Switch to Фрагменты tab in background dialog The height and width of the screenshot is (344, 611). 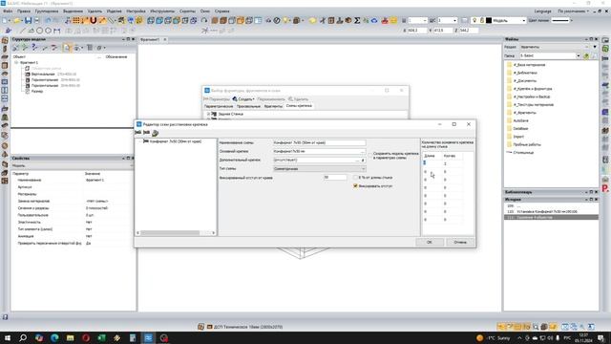(x=273, y=106)
